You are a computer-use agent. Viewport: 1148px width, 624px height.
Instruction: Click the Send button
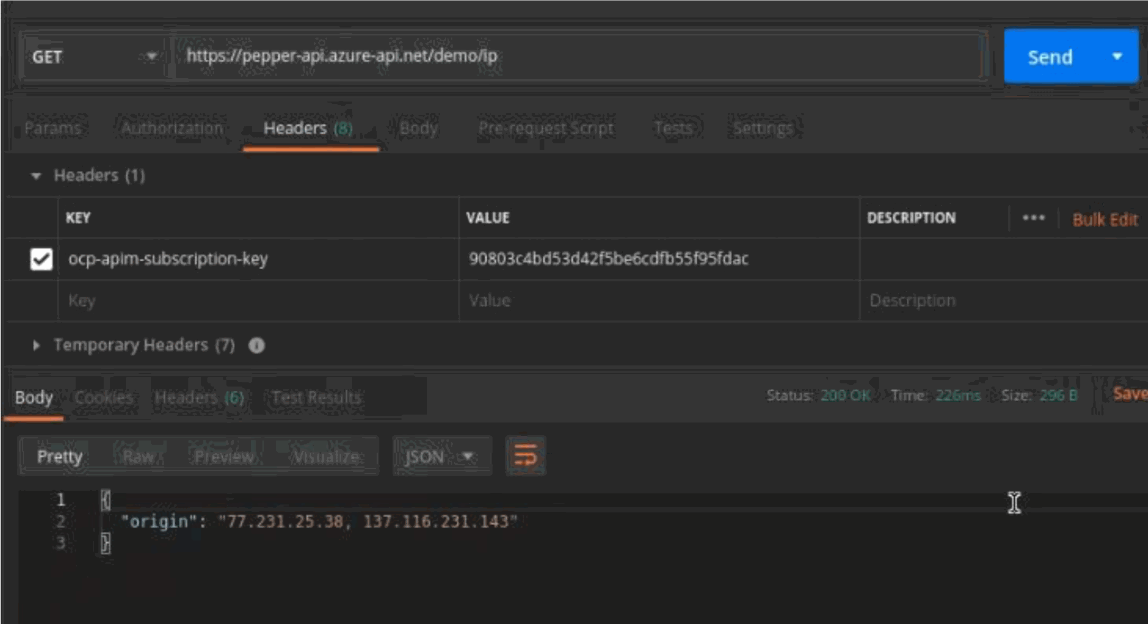click(x=1050, y=57)
